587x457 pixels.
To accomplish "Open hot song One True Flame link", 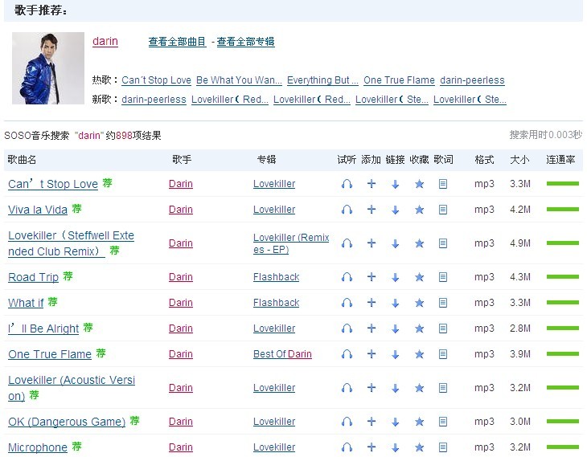I will pyautogui.click(x=399, y=80).
